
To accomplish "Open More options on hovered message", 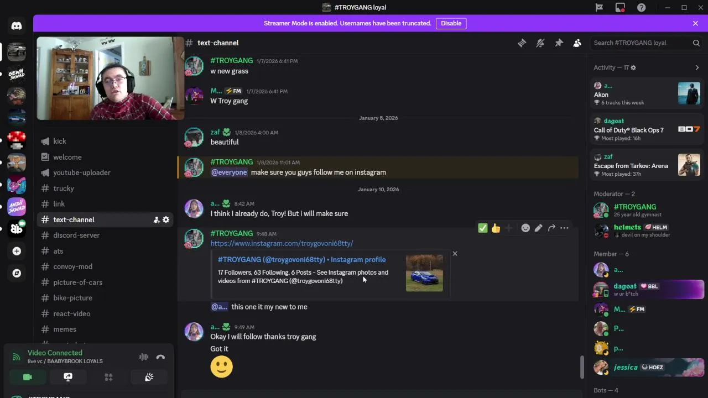I will [564, 228].
